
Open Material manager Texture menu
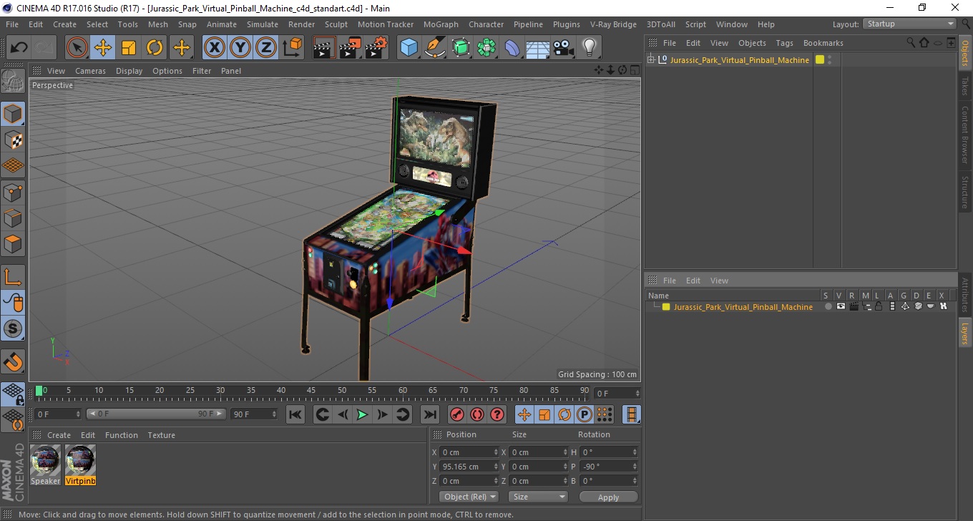[x=161, y=435]
